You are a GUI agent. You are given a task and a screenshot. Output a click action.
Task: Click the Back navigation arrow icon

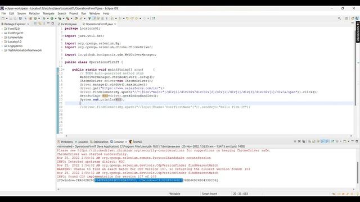tap(137, 19)
